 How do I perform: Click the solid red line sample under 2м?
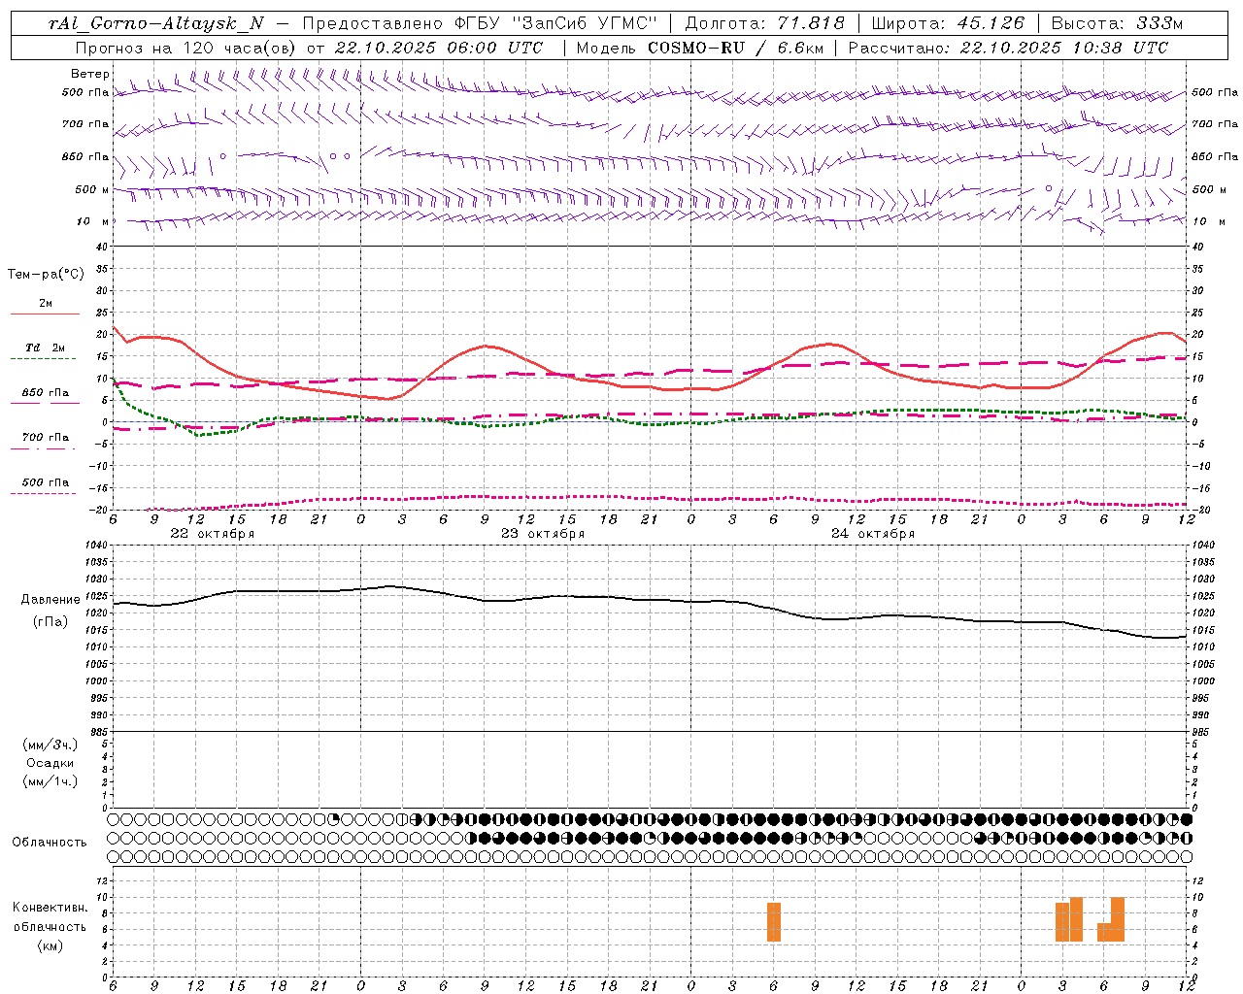(45, 315)
